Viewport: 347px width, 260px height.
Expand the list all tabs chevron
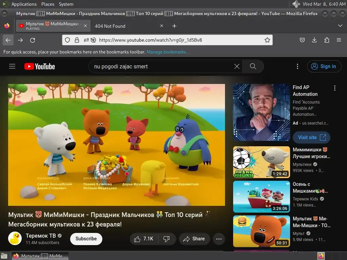[x=340, y=26]
